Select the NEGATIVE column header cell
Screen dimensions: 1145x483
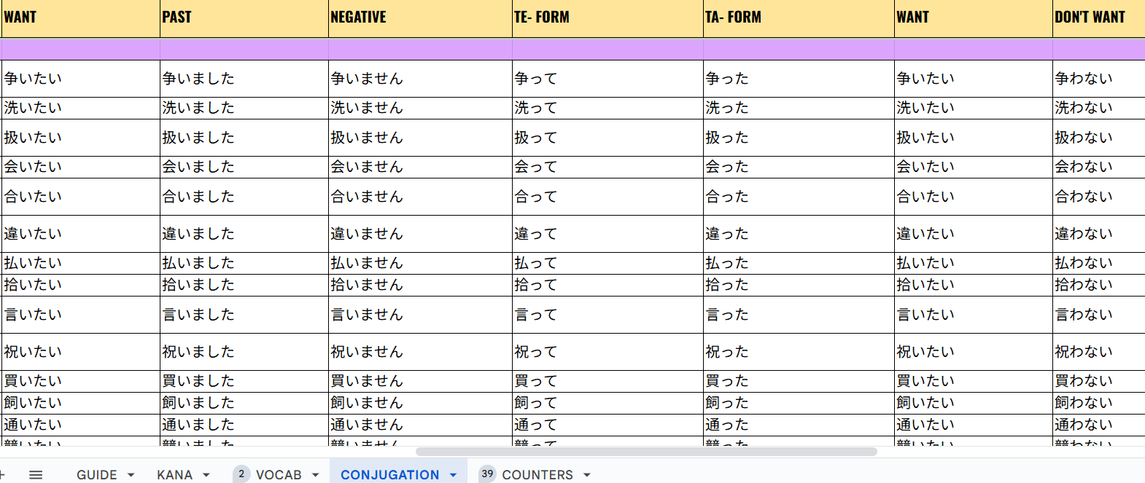(x=419, y=17)
